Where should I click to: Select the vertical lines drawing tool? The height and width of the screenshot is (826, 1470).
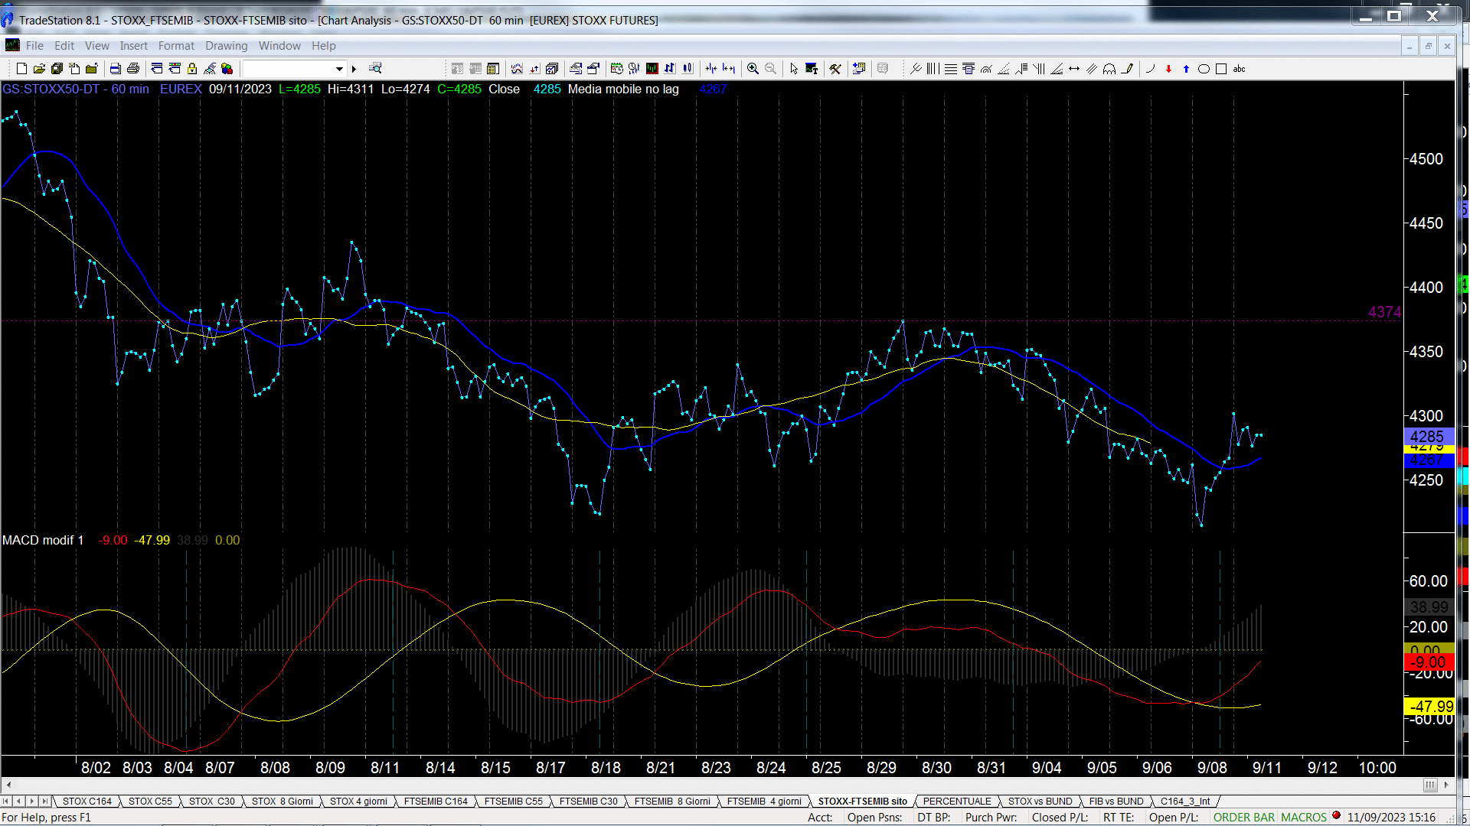point(933,69)
